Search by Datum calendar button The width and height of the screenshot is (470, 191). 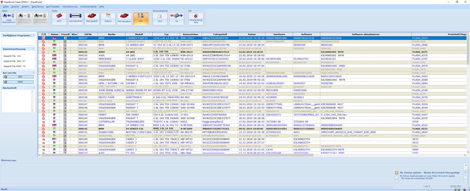click(x=108, y=18)
